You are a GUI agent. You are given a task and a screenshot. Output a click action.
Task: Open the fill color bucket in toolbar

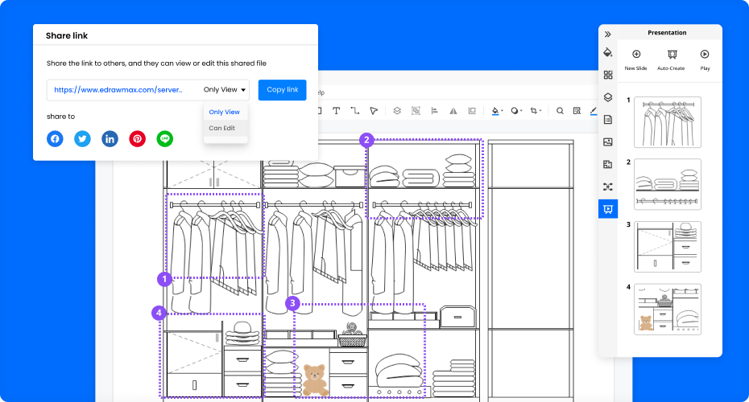496,111
